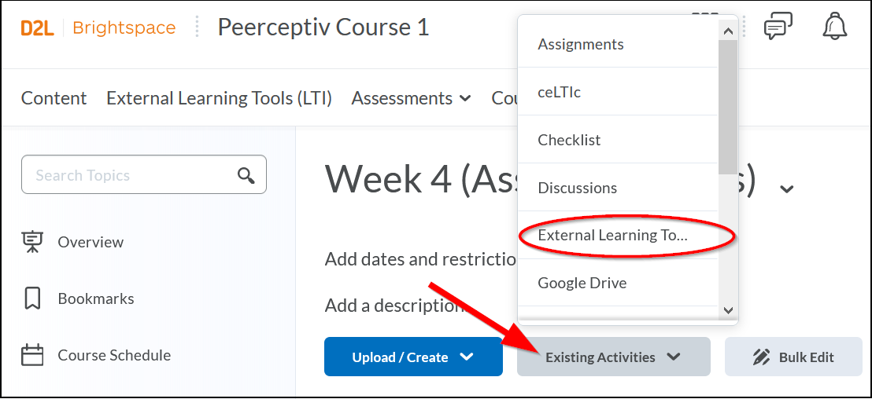Click the Bookmarks ribbon icon
The image size is (872, 399).
click(x=32, y=298)
